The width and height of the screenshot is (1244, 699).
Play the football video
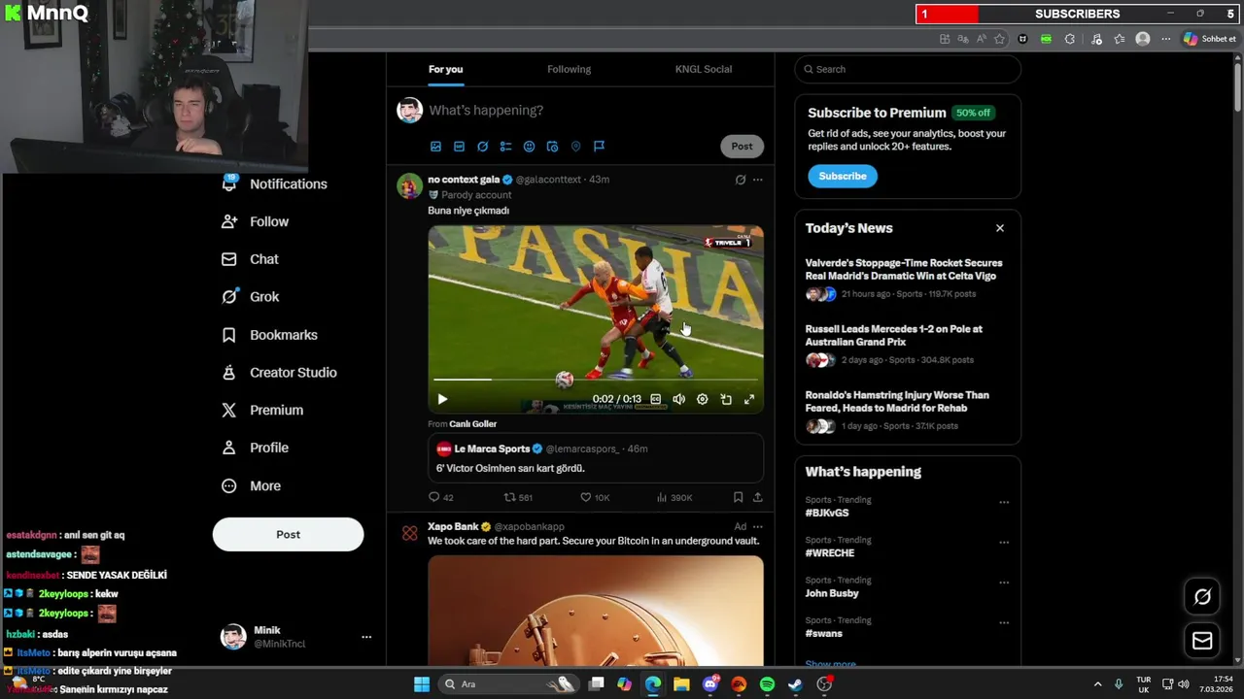tap(442, 399)
